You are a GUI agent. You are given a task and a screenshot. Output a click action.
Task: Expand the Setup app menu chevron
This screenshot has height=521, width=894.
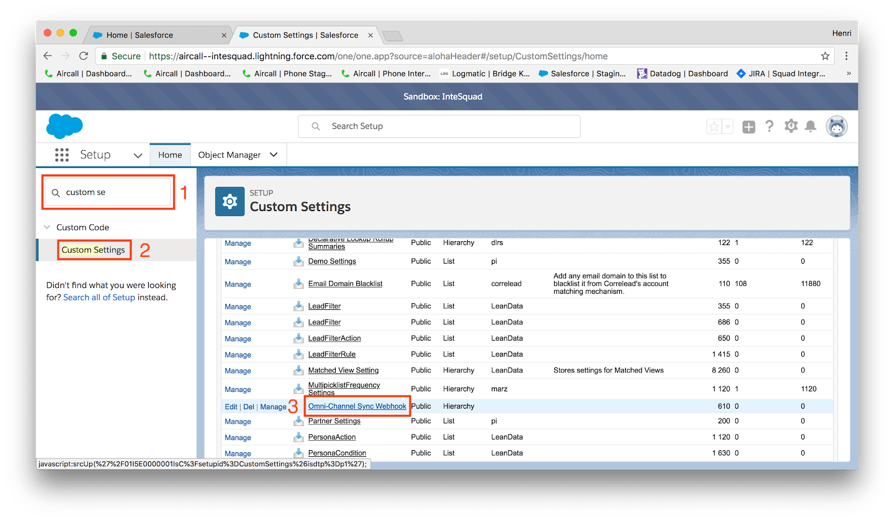(x=137, y=155)
